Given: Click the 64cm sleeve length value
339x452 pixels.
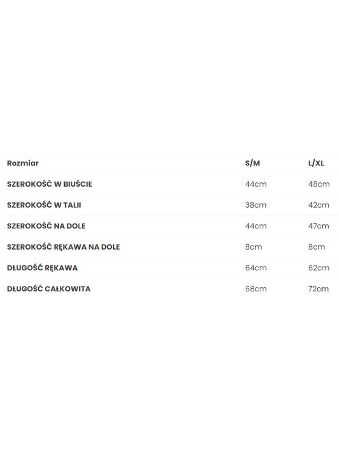Looking at the screenshot, I should 255,268.
